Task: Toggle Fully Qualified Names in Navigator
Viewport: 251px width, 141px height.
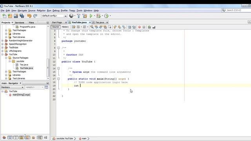Action: tap(33, 137)
